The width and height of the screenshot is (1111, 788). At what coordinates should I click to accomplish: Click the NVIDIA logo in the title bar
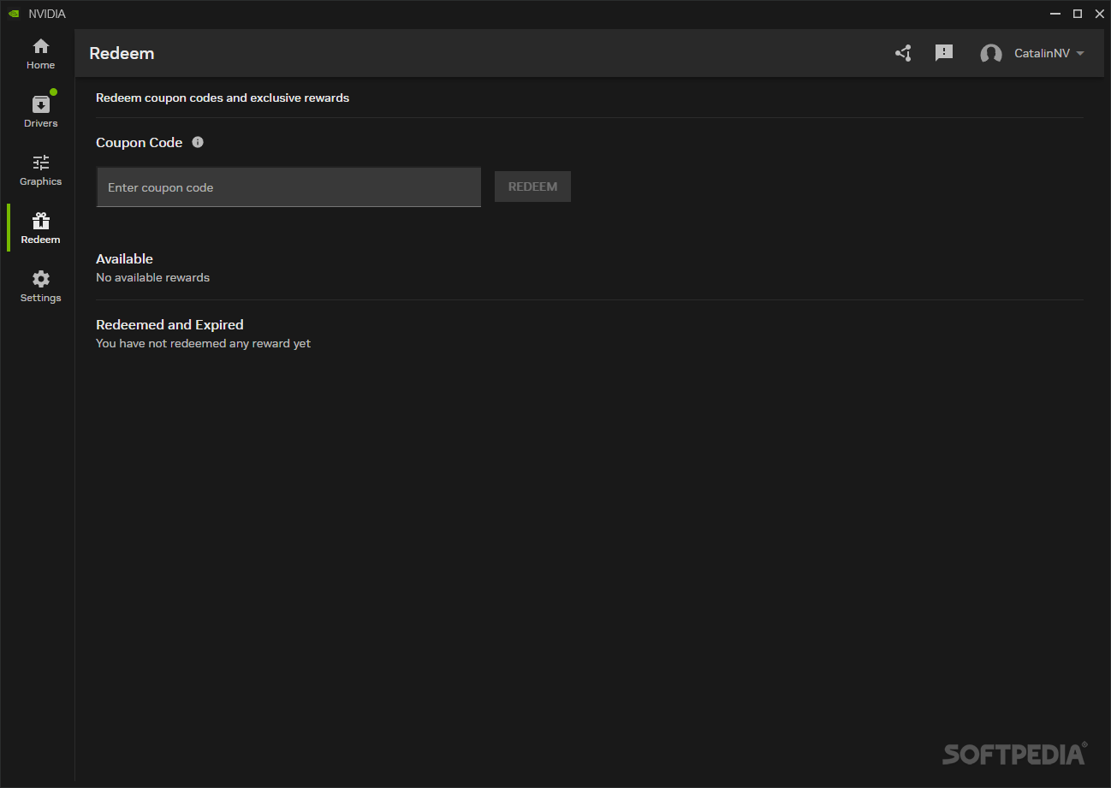click(14, 14)
